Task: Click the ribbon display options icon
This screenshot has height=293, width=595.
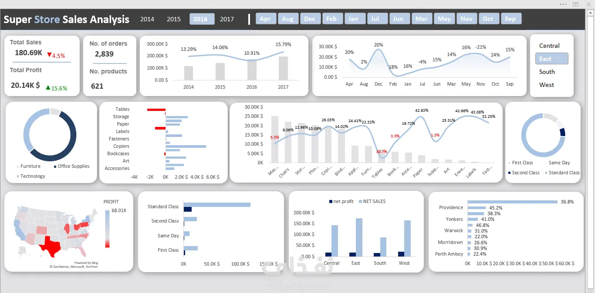Action: click(x=575, y=4)
